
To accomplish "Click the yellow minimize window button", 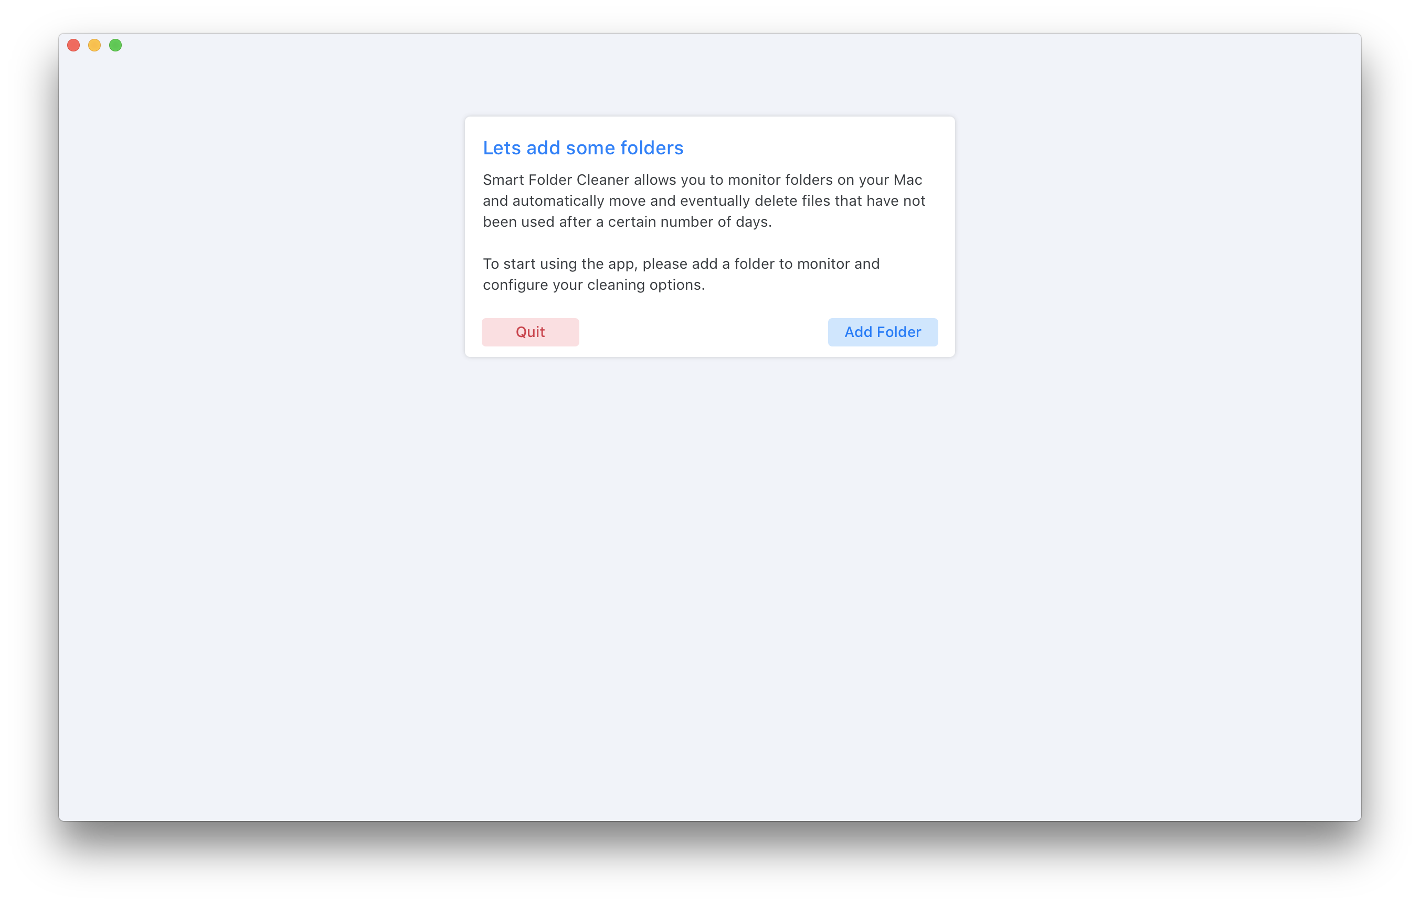I will click(x=95, y=45).
